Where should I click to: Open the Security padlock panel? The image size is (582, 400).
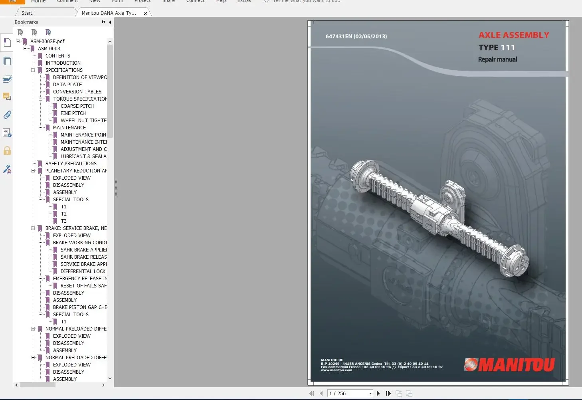coord(7,150)
